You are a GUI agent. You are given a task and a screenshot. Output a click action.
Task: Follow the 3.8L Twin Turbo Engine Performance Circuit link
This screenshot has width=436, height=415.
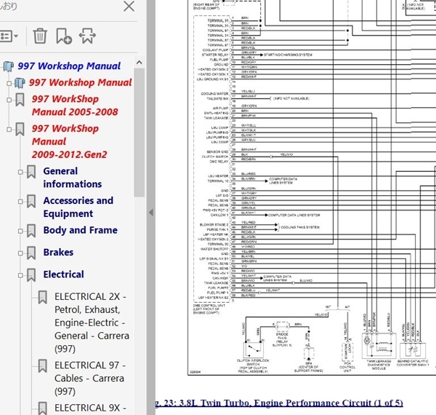coord(279,403)
